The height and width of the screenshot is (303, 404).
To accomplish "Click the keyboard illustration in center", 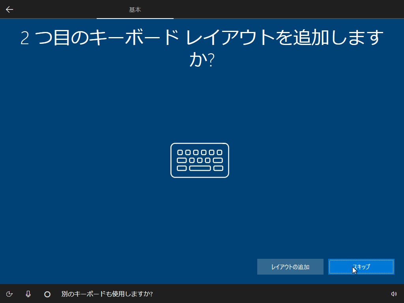I will (200, 160).
